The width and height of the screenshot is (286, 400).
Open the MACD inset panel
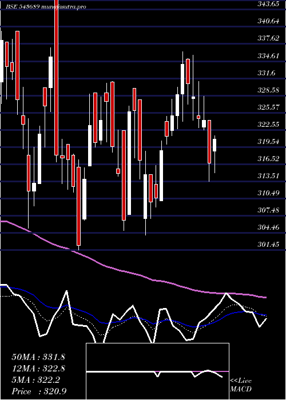click(x=157, y=371)
